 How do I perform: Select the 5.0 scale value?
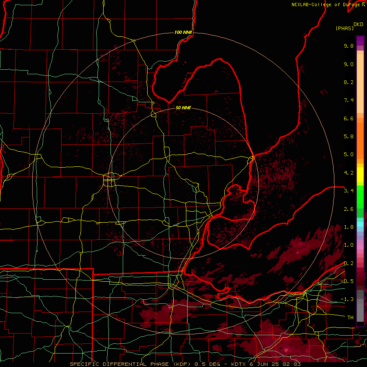349,155
